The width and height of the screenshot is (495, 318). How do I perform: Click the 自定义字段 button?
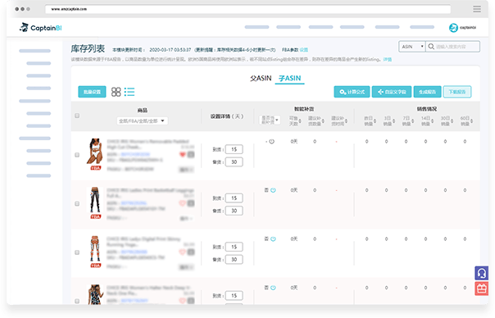[x=392, y=92]
